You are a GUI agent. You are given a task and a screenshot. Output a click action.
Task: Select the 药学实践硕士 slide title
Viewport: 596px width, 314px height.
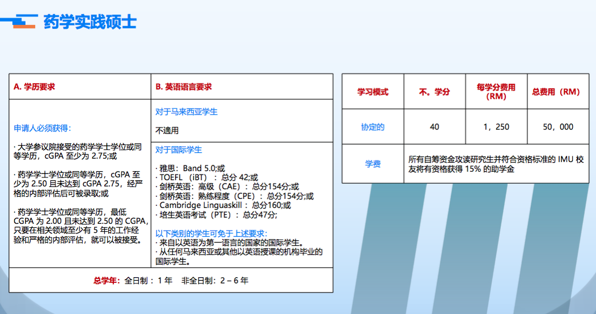click(90, 22)
